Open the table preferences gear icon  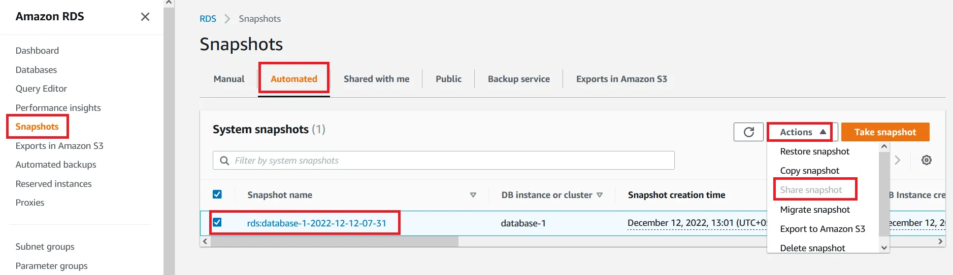pyautogui.click(x=927, y=160)
